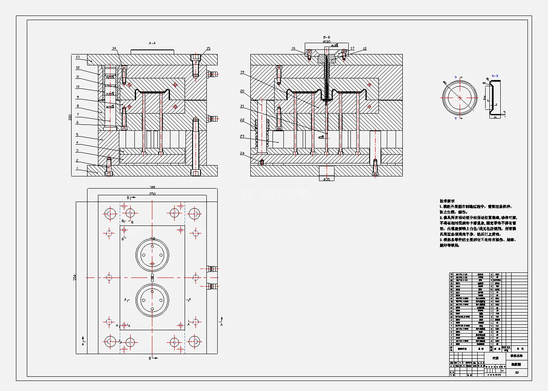The height and width of the screenshot is (391, 548).
Task: Click part callout number "21" beside section B-B
Action: (x=242, y=106)
